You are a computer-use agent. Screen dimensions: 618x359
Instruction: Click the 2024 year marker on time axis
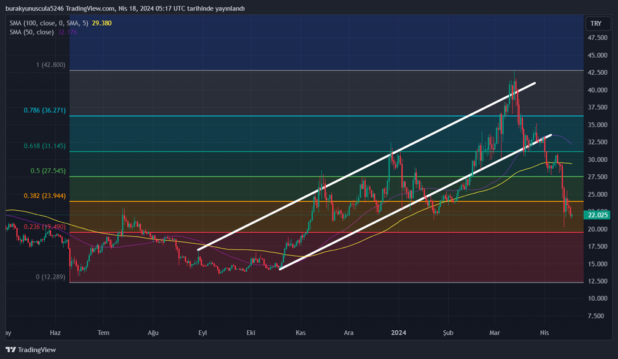coord(400,332)
